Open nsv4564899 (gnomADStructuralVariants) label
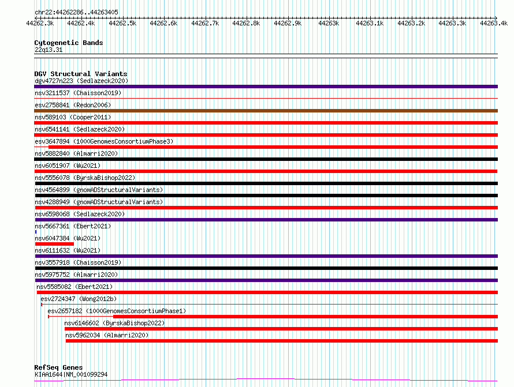The height and width of the screenshot is (387, 514). [99, 190]
